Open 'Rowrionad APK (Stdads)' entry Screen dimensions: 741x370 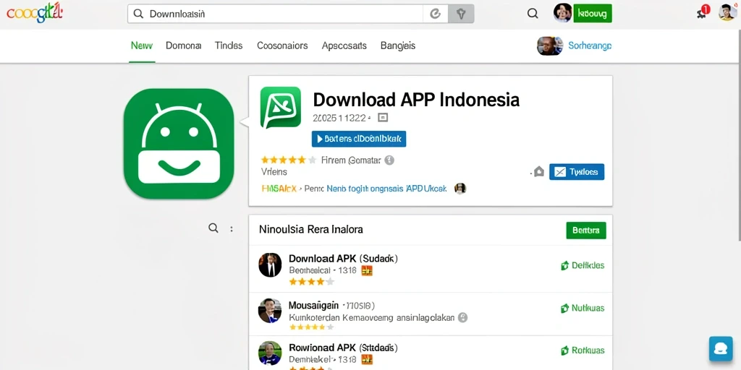click(343, 348)
